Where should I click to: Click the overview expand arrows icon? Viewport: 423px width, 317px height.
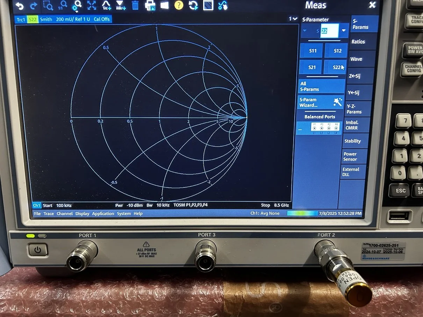(92, 5)
